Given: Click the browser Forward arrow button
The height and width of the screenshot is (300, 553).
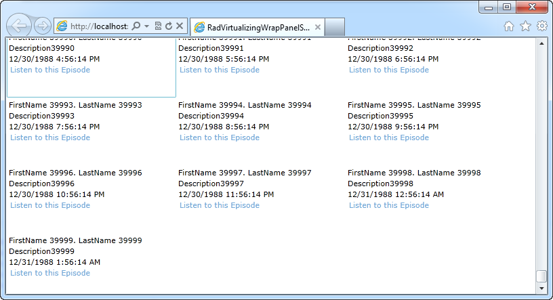Looking at the screenshot, I should [42, 26].
